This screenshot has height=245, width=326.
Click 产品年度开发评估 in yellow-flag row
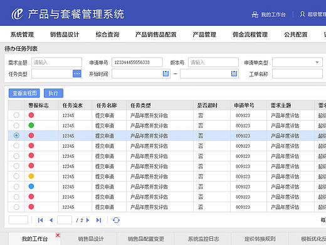coord(149,177)
